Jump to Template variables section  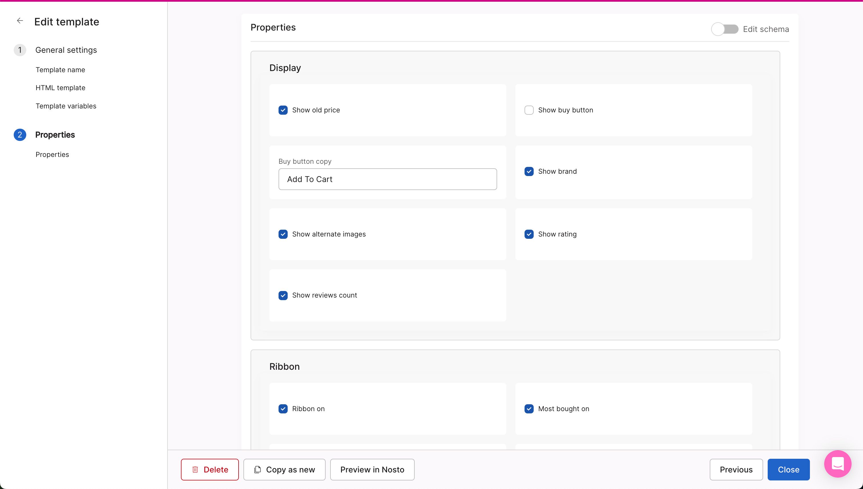[x=66, y=106]
